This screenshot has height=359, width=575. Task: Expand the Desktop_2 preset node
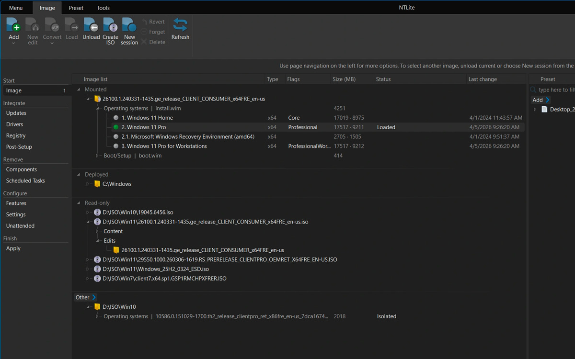coord(535,109)
